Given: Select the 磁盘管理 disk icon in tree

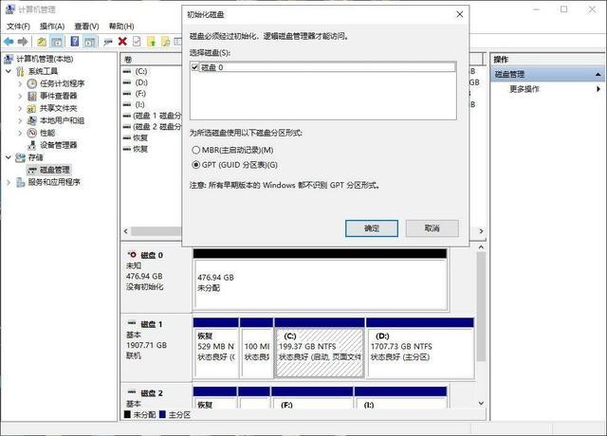Looking at the screenshot, I should coord(31,170).
